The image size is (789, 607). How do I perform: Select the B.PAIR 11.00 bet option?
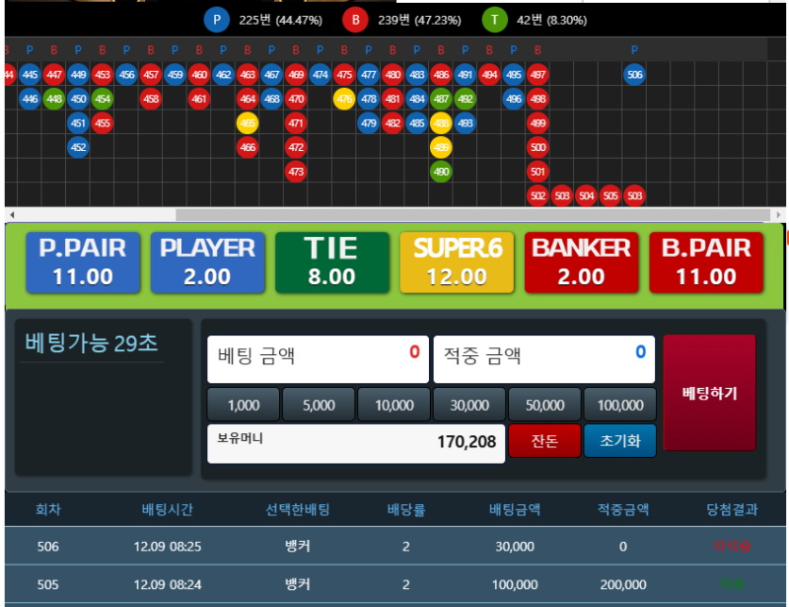[x=706, y=263]
